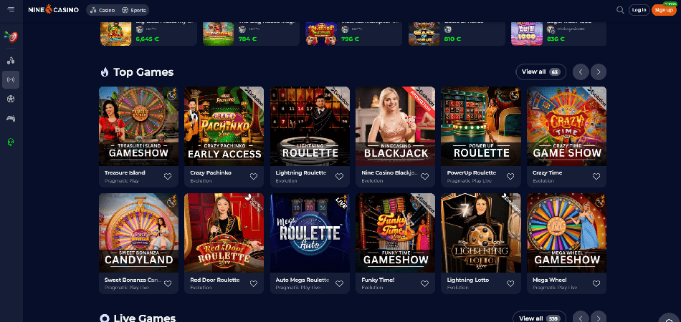Switch to the Casino tab
681x322 pixels.
(103, 10)
